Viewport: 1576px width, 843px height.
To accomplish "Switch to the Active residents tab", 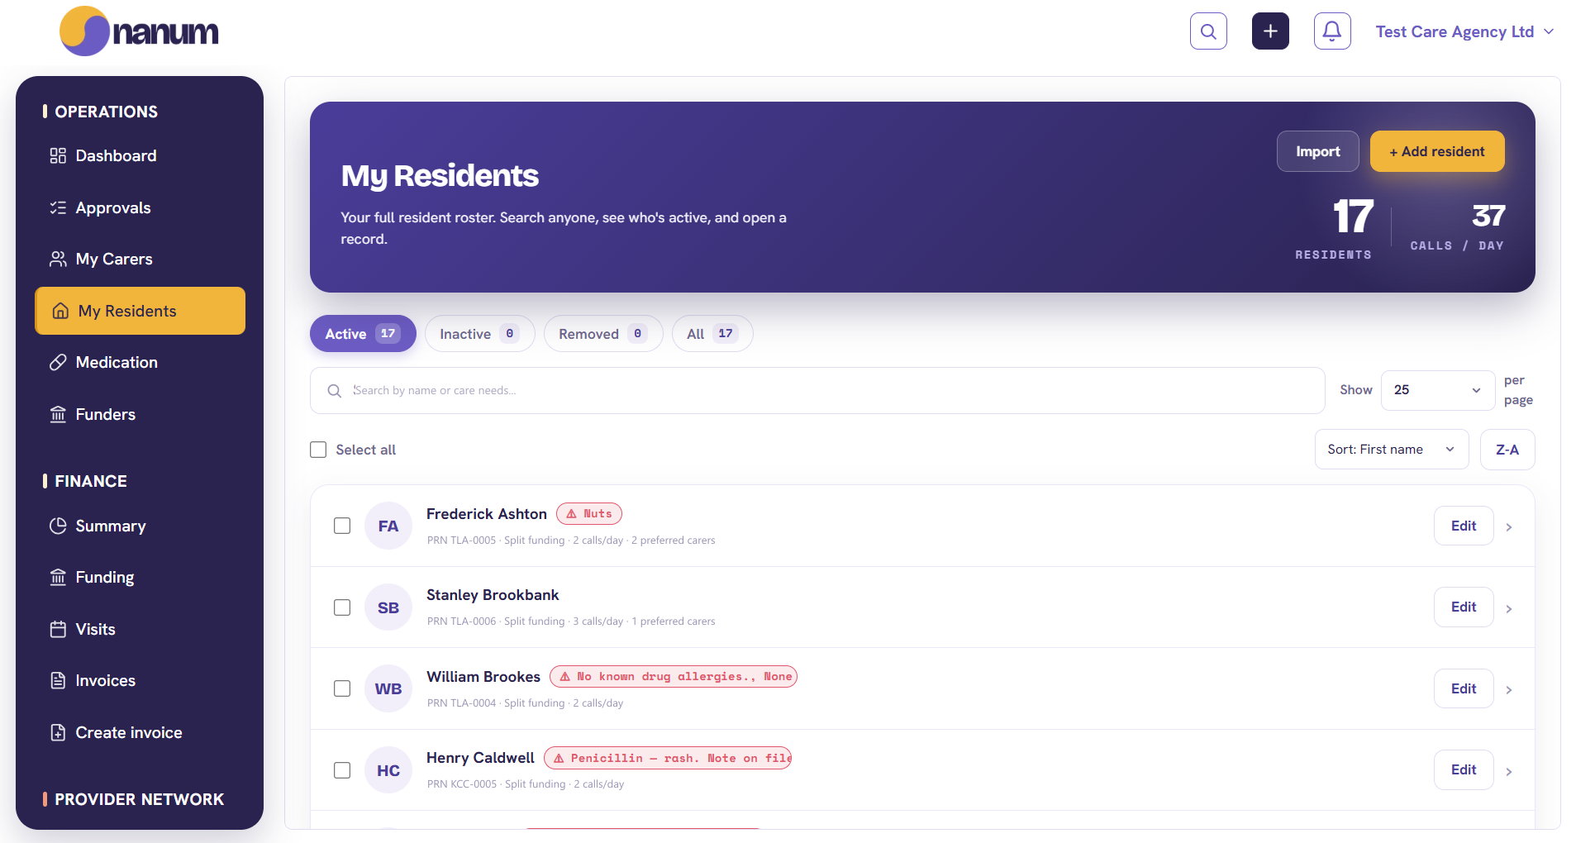I will click(x=363, y=333).
